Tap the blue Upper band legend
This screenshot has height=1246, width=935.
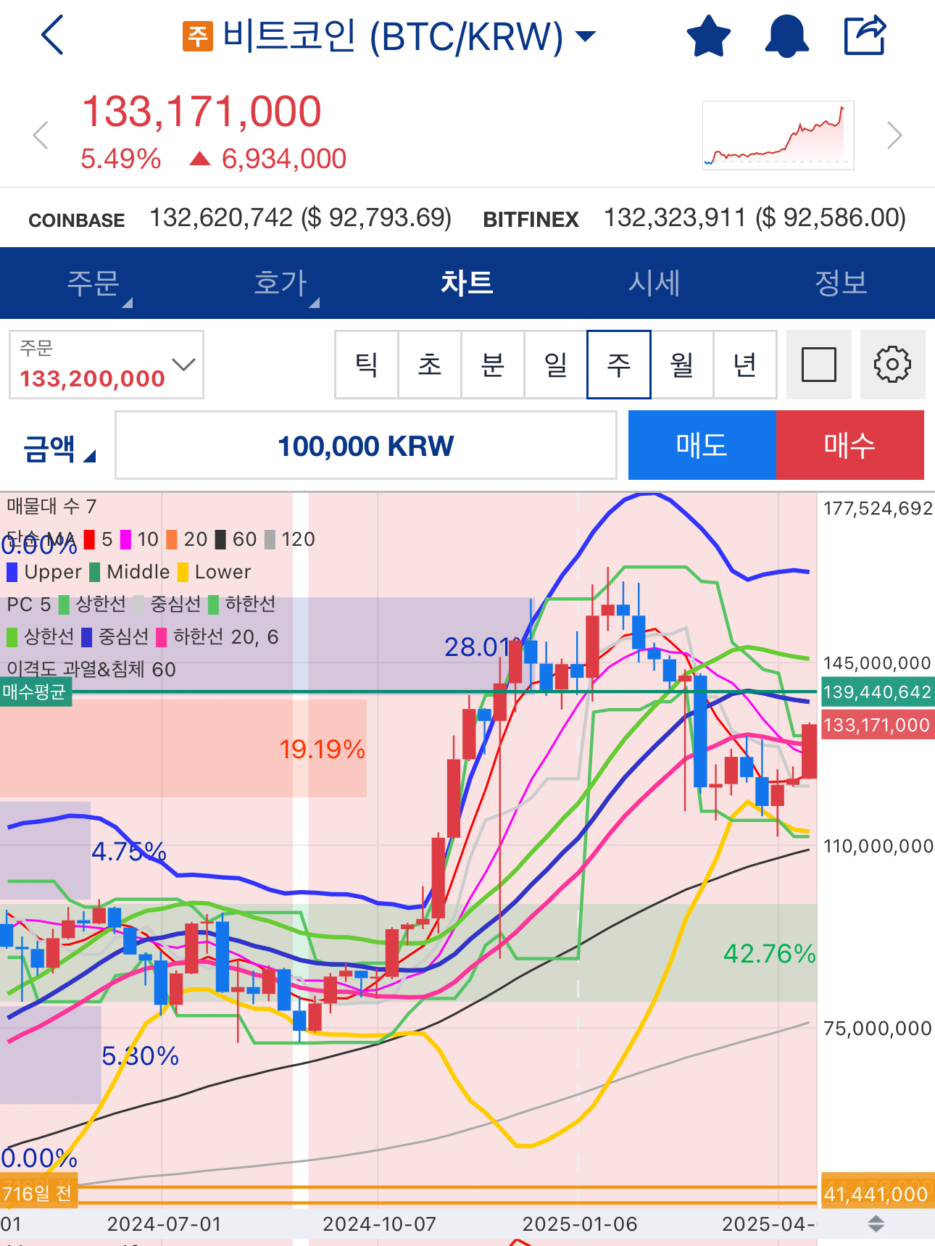pos(44,572)
